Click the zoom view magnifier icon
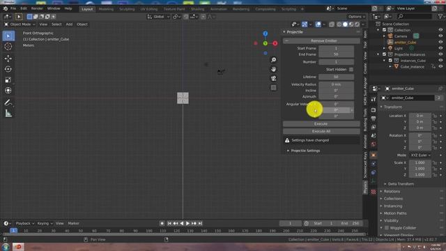Viewport: 446px width, 251px height. point(273,60)
